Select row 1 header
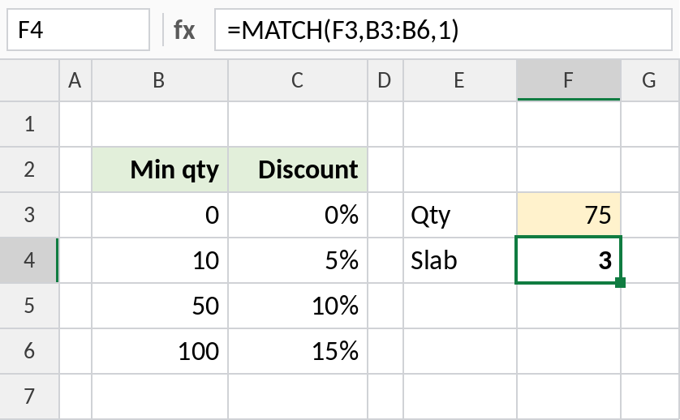 click(29, 124)
